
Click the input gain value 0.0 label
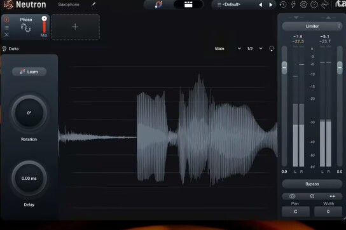[x=284, y=172]
